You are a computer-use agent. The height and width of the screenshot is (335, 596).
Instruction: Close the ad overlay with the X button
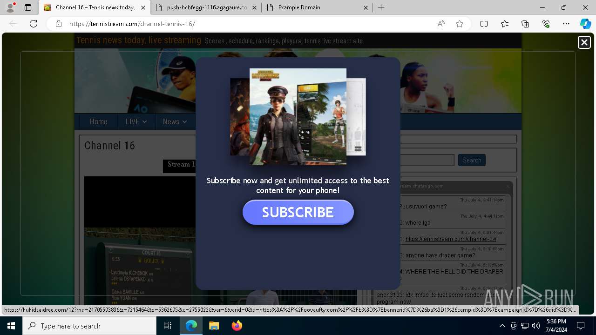click(584, 42)
